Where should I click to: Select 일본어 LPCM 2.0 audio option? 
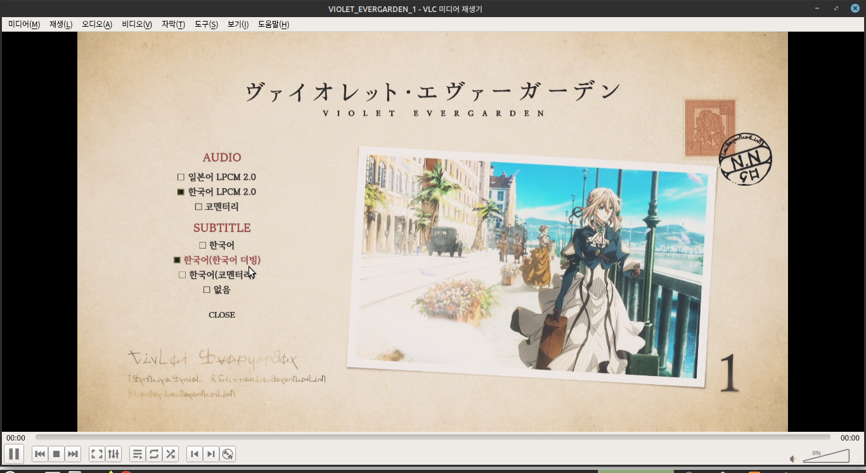[x=217, y=177]
